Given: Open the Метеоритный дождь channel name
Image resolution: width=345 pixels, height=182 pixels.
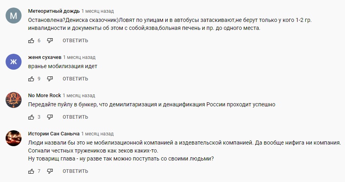Looking at the screenshot, I should (x=54, y=10).
